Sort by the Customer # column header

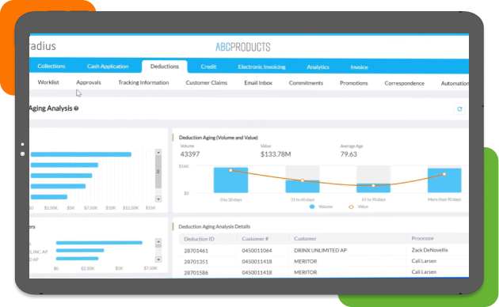tap(255, 239)
